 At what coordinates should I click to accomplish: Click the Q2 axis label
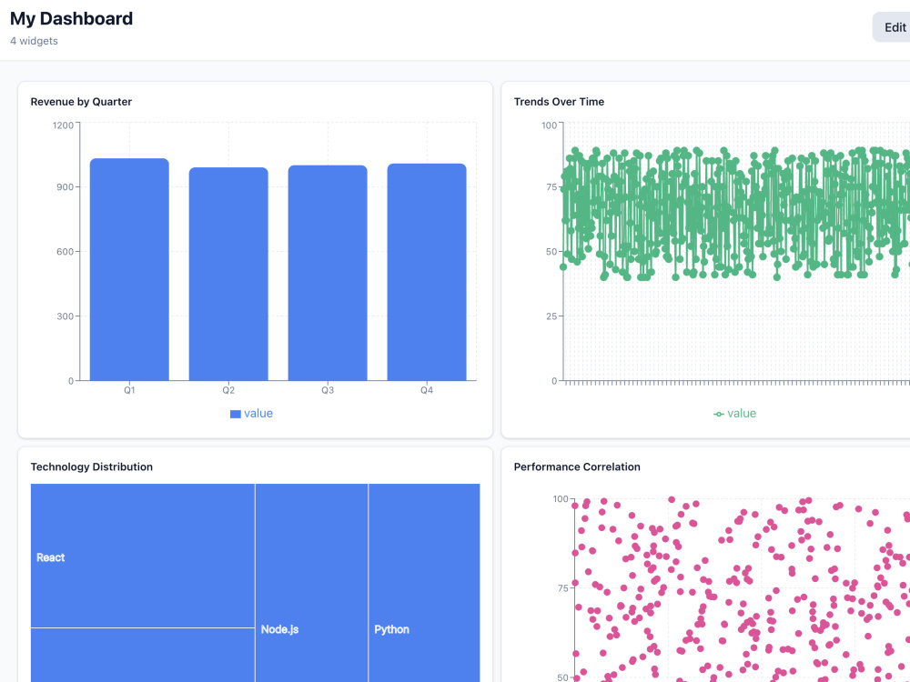[228, 390]
